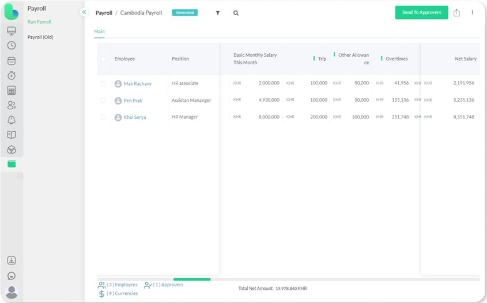
Task: Click the app logo in the sidebar
Action: tap(11, 11)
